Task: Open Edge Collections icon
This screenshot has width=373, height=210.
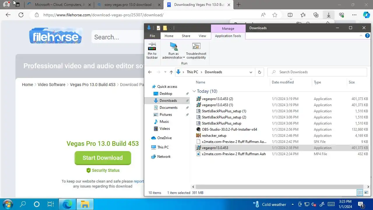Action: point(316,15)
